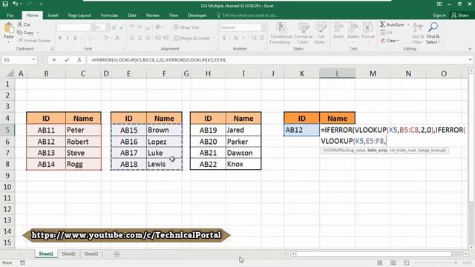The image size is (475, 267).
Task: Click the Accounting dollar format icon
Action: click(x=224, y=38)
